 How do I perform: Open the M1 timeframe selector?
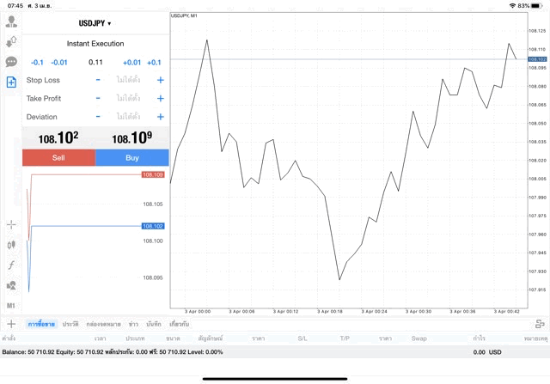click(11, 305)
